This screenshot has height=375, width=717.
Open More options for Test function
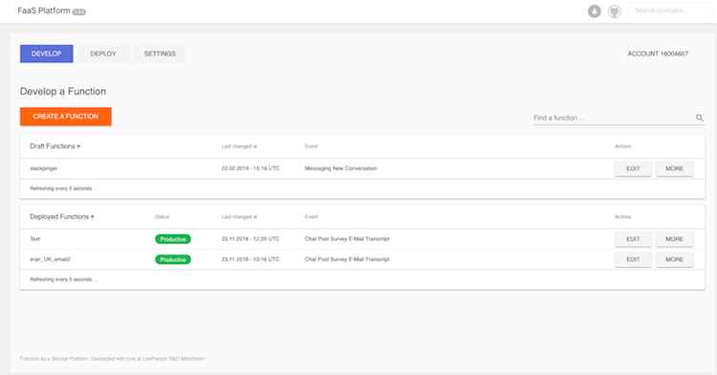[675, 239]
